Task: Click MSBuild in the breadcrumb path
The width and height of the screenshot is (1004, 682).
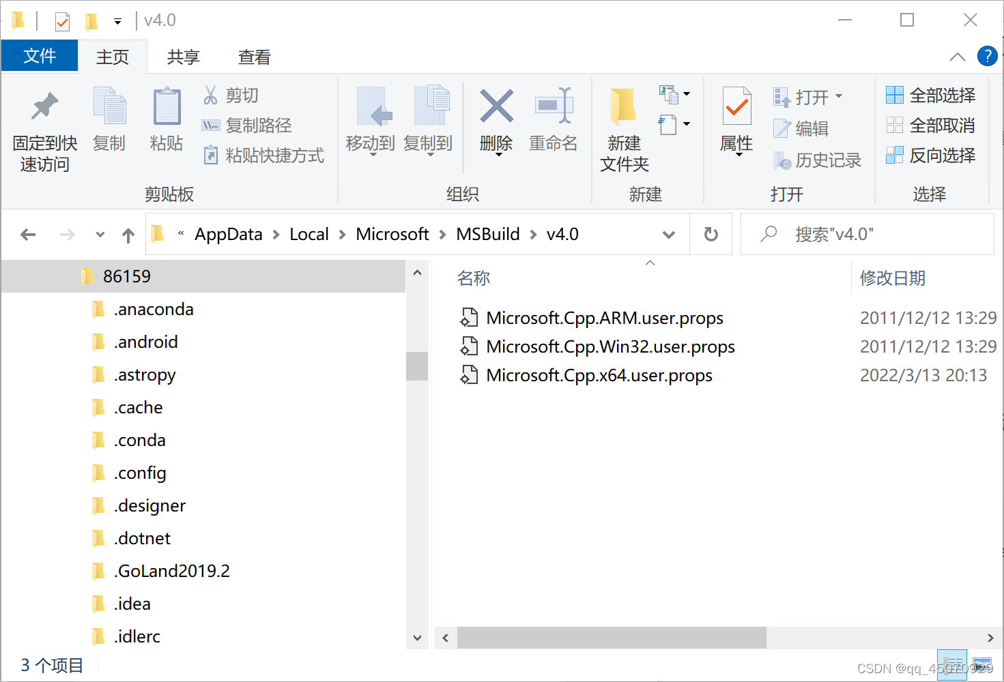Action: point(488,234)
